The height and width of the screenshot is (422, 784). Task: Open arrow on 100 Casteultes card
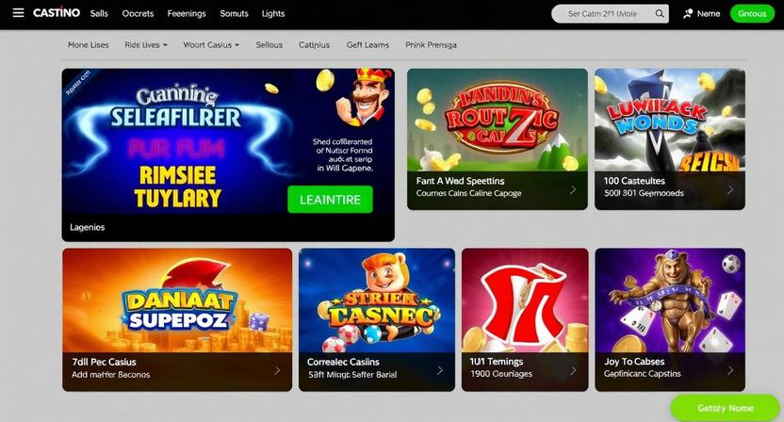tap(730, 190)
